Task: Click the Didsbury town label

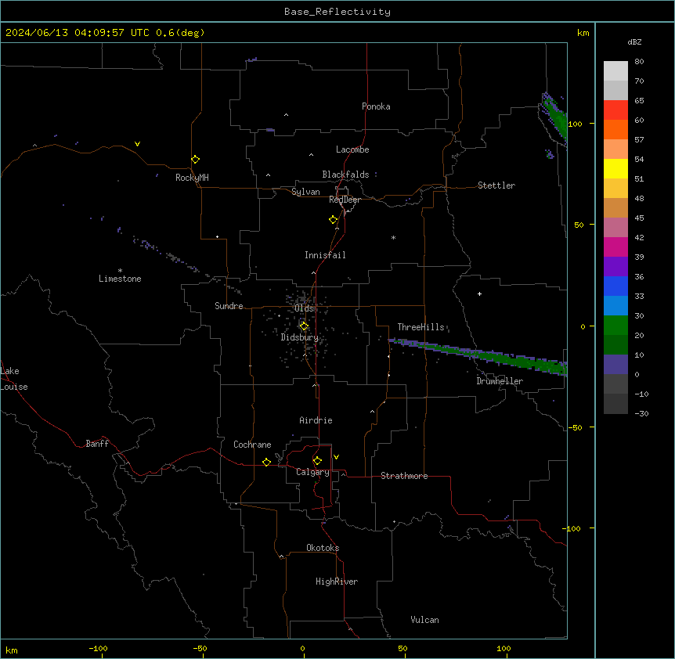Action: point(300,337)
